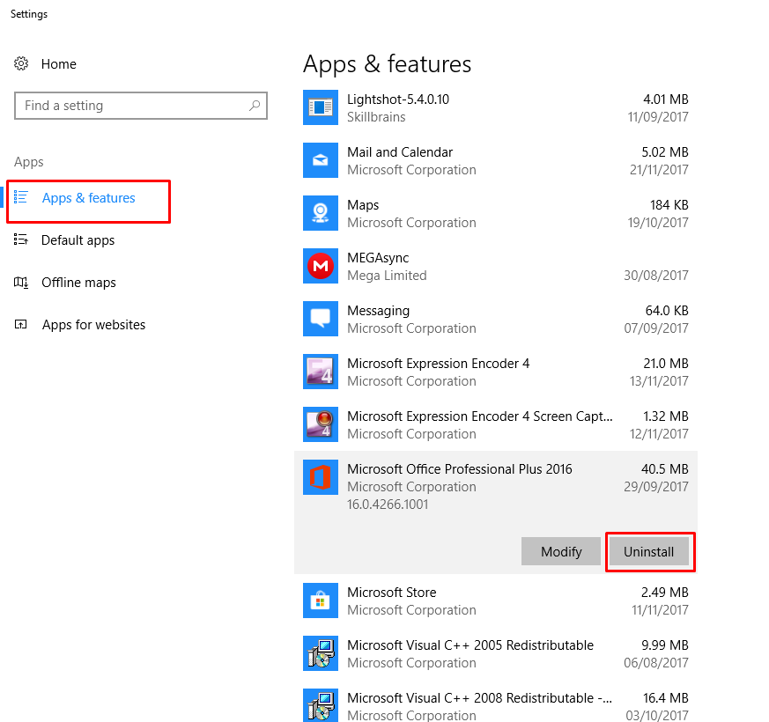Click the Default apps icon

(20, 239)
